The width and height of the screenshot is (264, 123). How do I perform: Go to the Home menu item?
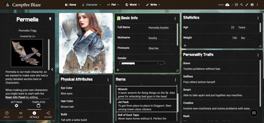coord(71,5)
